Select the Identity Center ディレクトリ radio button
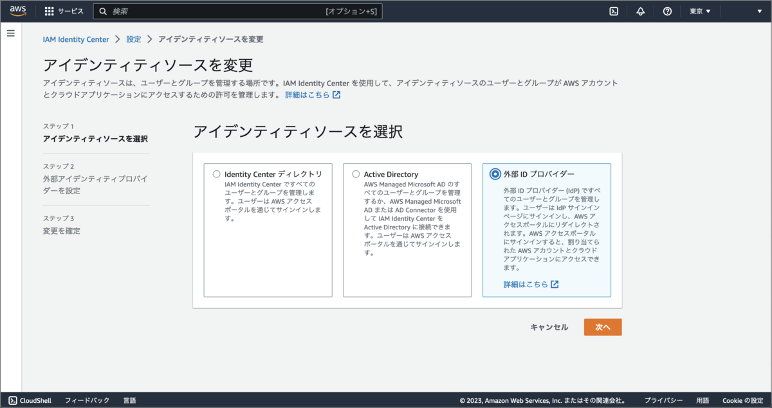 point(216,174)
